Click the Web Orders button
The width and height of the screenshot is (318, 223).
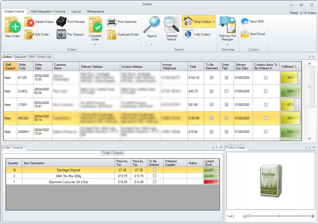click(x=197, y=34)
